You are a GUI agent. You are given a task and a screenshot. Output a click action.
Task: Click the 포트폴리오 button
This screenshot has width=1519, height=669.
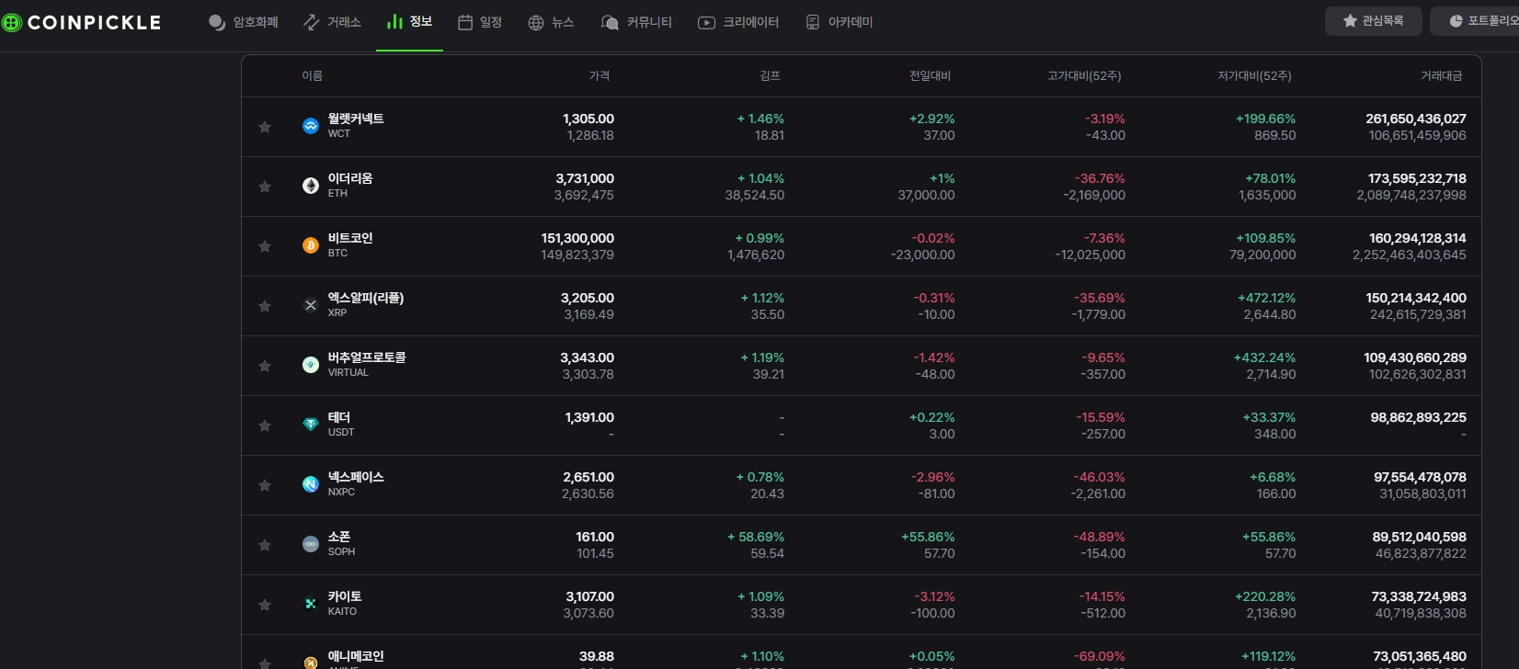(x=1474, y=21)
